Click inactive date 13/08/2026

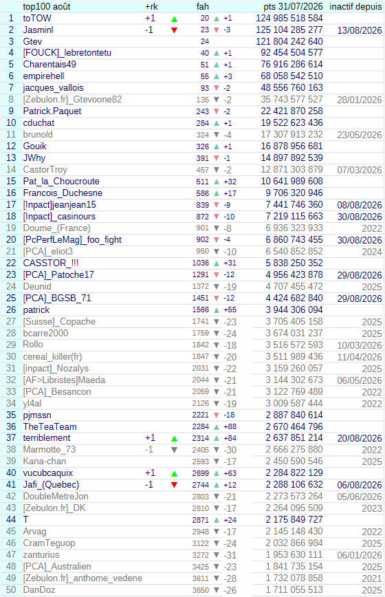pyautogui.click(x=360, y=30)
